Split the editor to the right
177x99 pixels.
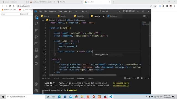click(144, 16)
